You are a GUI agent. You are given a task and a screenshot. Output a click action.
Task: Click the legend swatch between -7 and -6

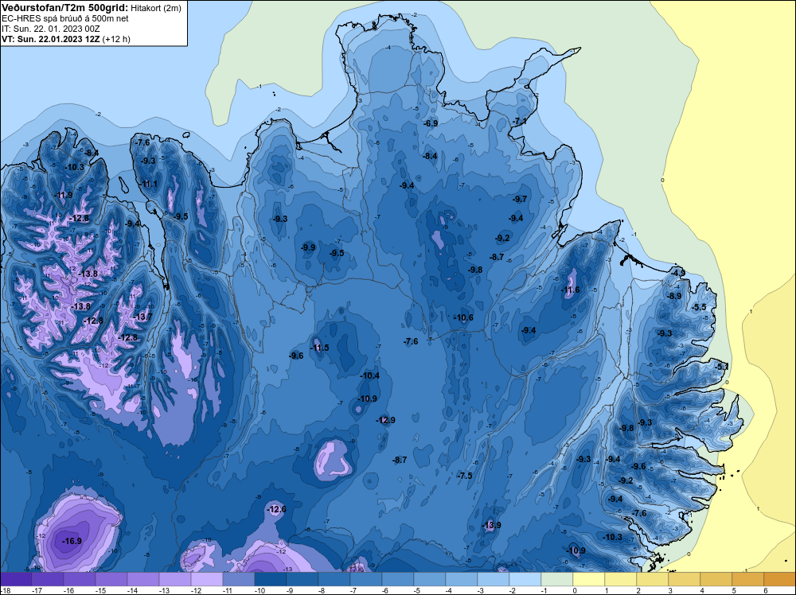[366, 579]
